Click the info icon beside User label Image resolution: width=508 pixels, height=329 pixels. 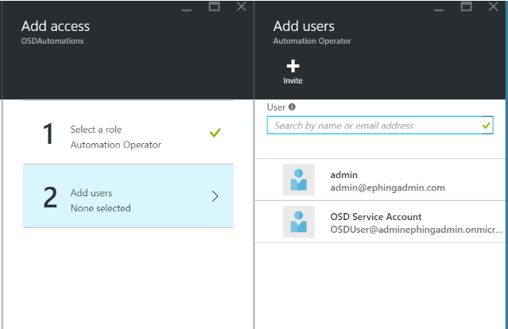click(x=292, y=106)
